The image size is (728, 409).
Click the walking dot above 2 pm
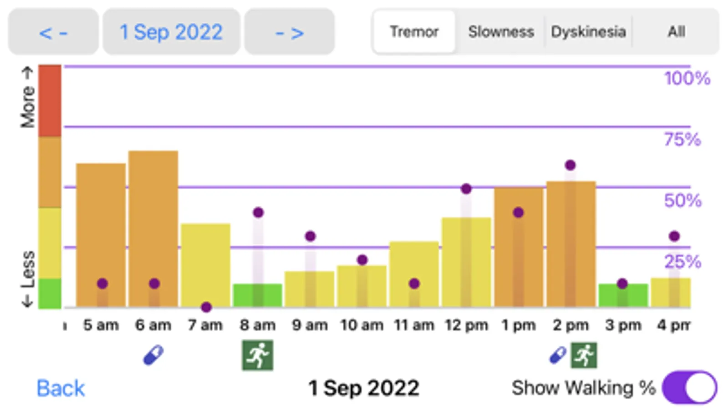(570, 165)
